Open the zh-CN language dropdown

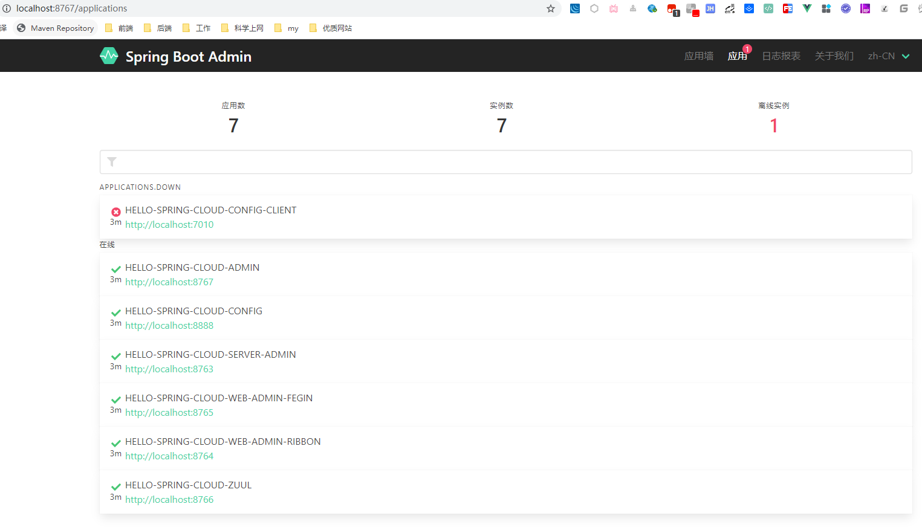(x=889, y=56)
